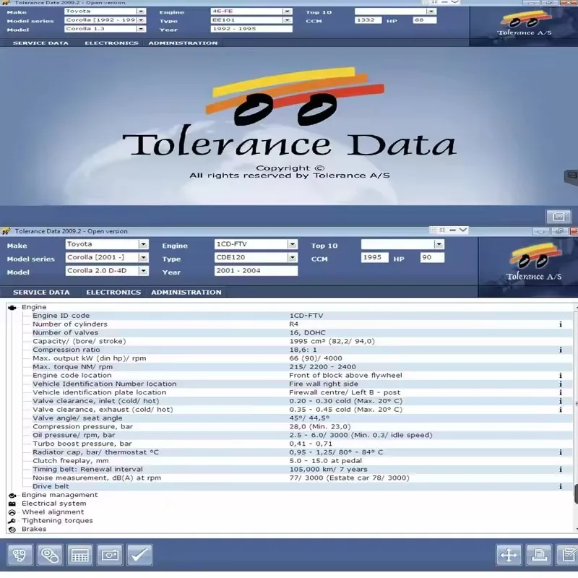This screenshot has height=578, width=578.
Task: Open the engine parts diagram icon in bottom toolbar
Action: (x=20, y=554)
